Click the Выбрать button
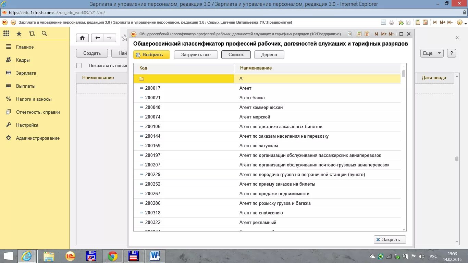468x263 pixels. tap(151, 54)
